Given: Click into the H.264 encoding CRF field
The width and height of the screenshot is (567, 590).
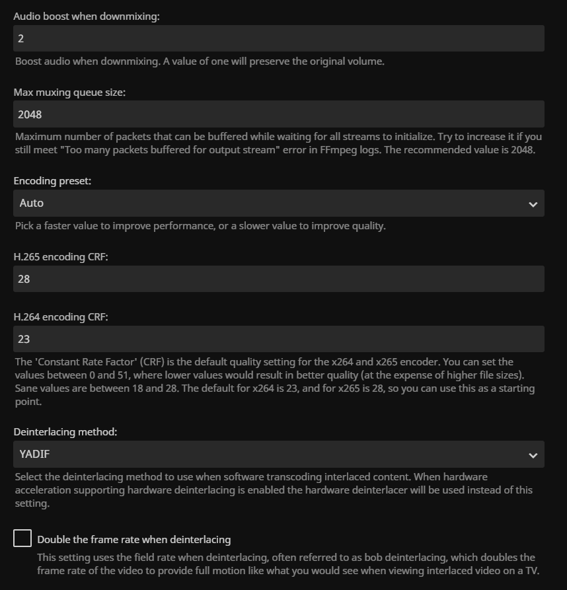Looking at the screenshot, I should (x=278, y=339).
